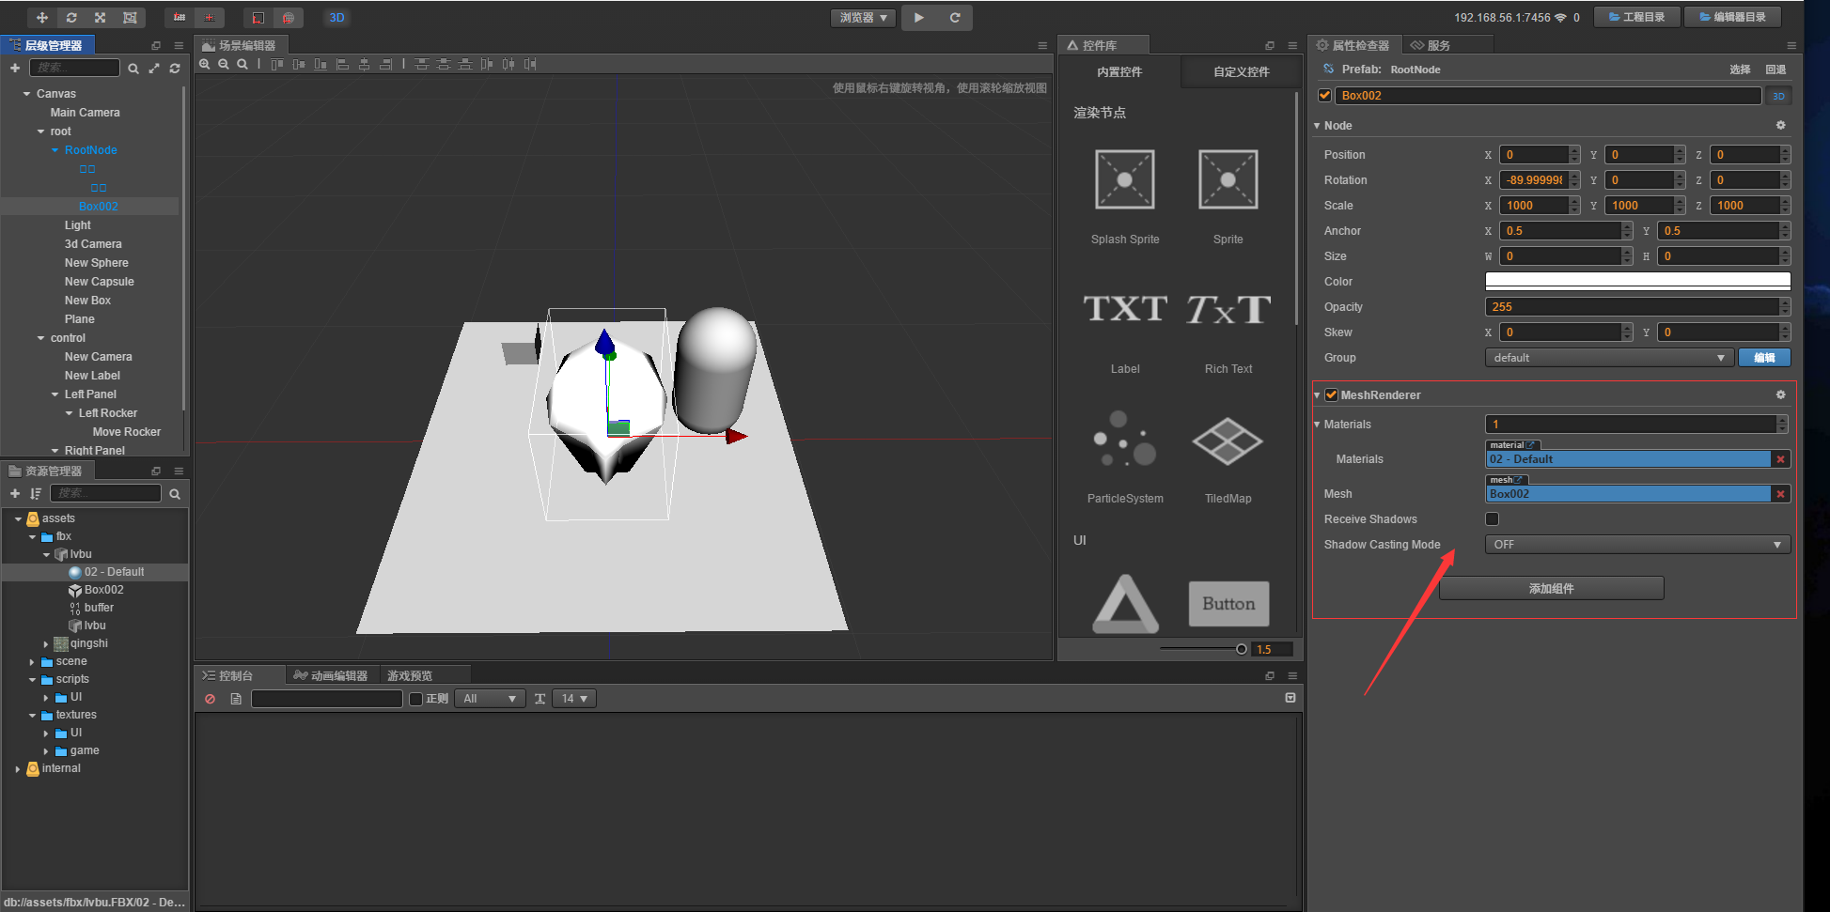Pick the Sprite widget icon

coord(1228,179)
